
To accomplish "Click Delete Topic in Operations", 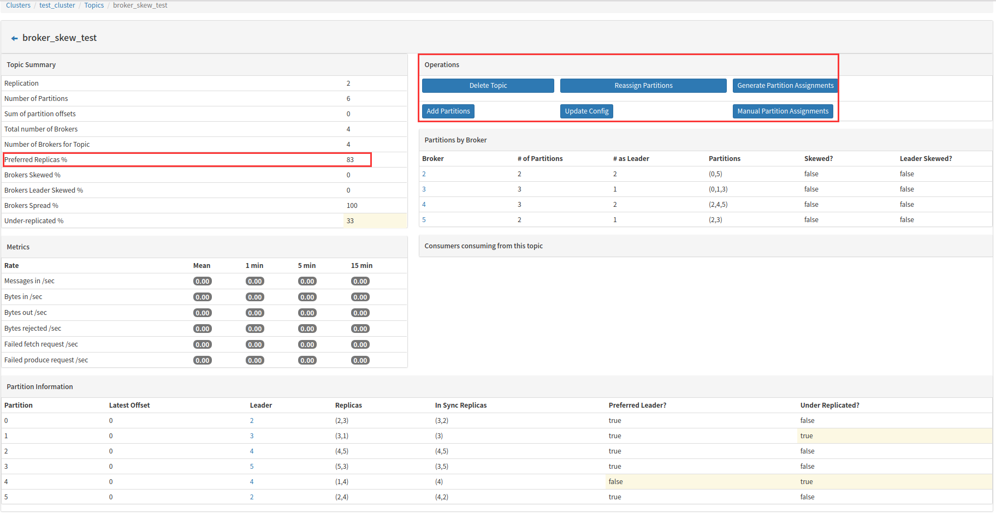I will pos(488,85).
